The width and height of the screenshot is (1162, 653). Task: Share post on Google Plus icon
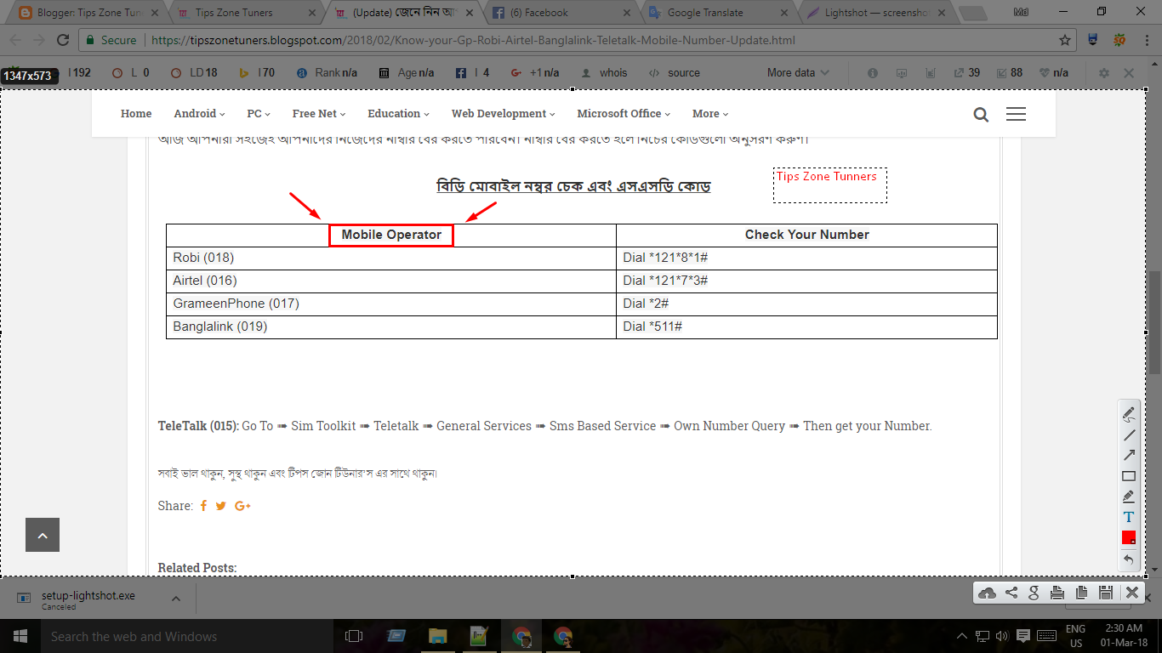pyautogui.click(x=242, y=506)
